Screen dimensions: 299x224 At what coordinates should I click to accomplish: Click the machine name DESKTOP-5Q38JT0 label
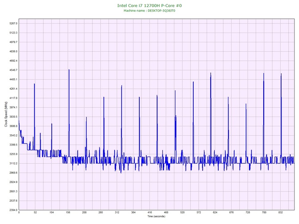(149, 11)
